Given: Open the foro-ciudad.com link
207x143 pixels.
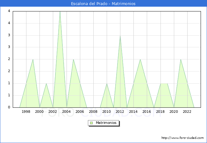Looking at the screenshot, I should pyautogui.click(x=182, y=138).
